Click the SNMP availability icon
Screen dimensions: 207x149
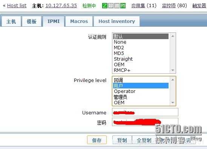pos(111,6)
